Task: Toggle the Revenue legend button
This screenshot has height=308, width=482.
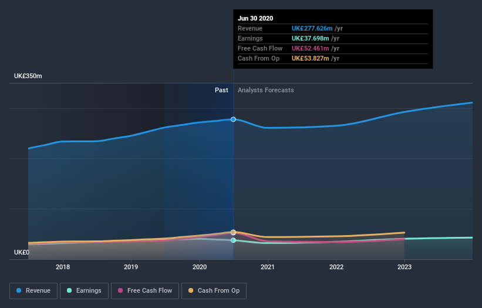Action: [x=33, y=291]
